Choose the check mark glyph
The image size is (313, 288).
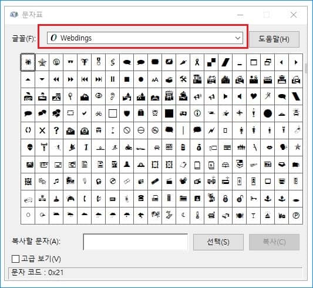coord(85,113)
